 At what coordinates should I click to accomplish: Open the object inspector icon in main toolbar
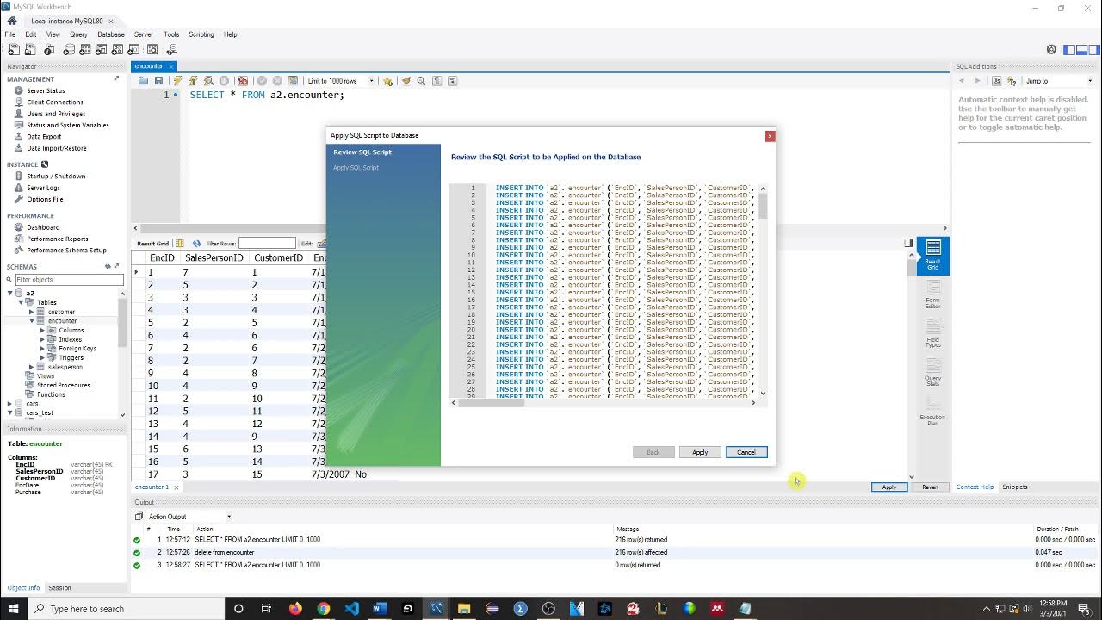coord(50,50)
